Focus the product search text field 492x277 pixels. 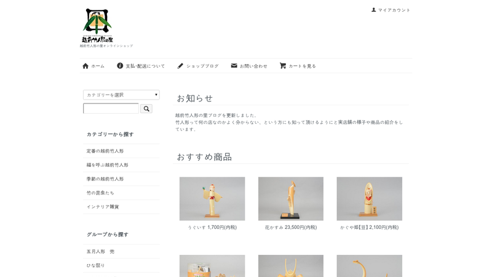point(111,108)
